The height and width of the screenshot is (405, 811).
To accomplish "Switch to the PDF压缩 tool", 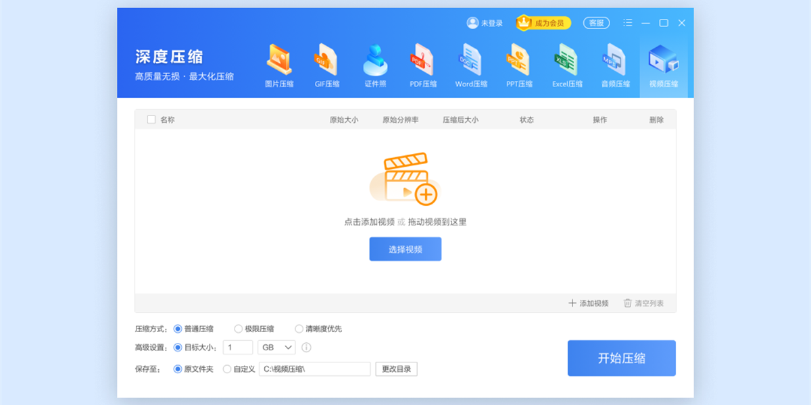I will pos(422,64).
